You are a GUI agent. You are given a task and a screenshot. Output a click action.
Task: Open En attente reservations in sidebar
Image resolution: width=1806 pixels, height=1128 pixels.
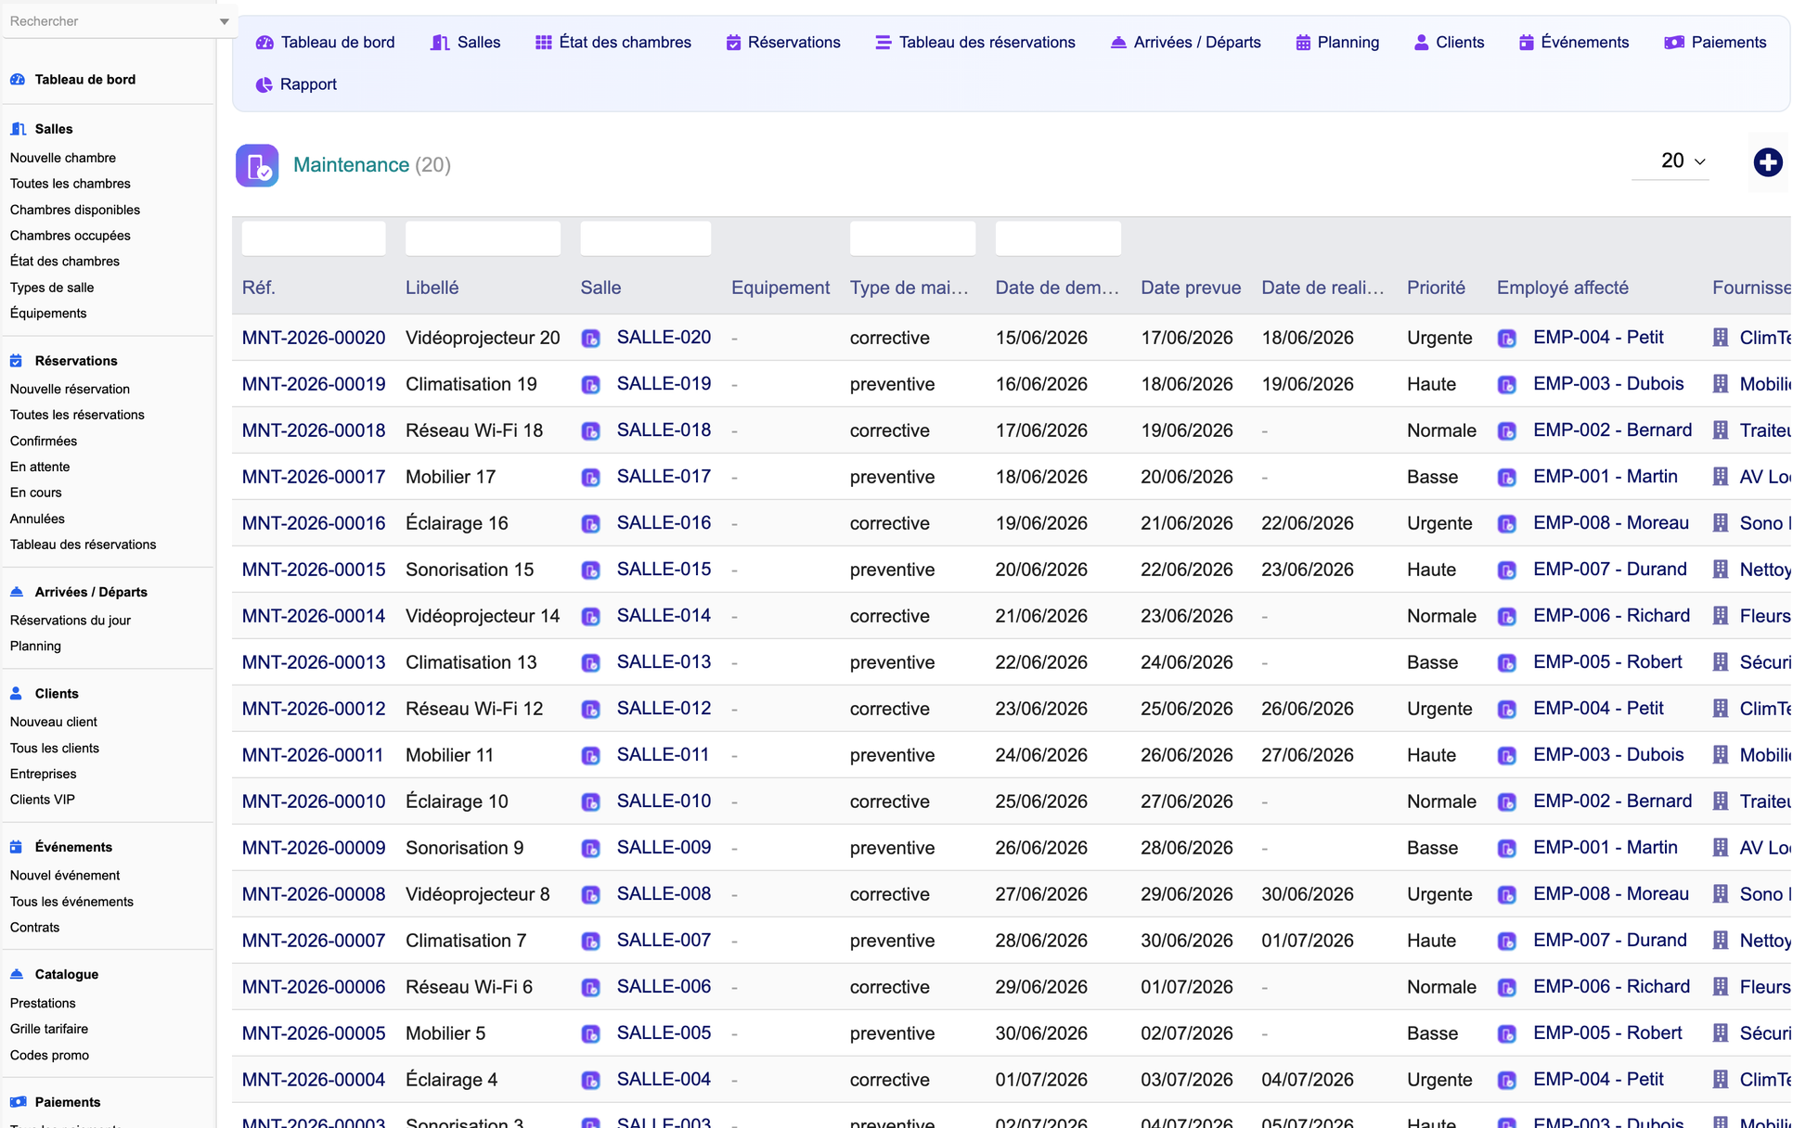[x=40, y=467]
